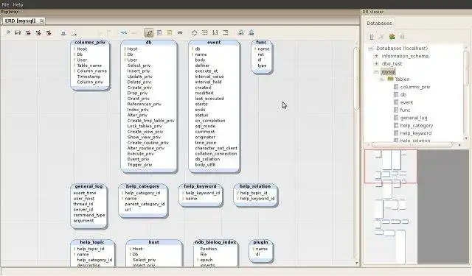Select the general_log table header in diagram
The width and height of the screenshot is (472, 276).
[x=88, y=186]
